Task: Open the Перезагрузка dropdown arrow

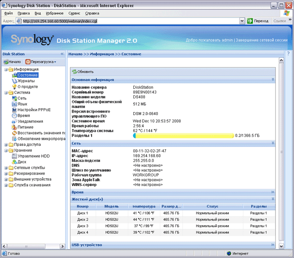Action: click(55, 62)
